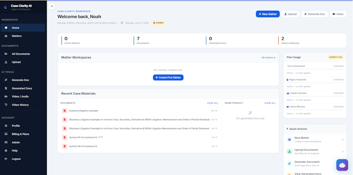Viewport: 353px width, 175px height.
Task: Click the Home house icon in the sidebar
Action: pyautogui.click(x=6, y=28)
